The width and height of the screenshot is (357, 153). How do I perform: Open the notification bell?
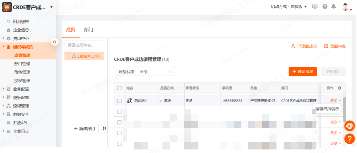333,6
